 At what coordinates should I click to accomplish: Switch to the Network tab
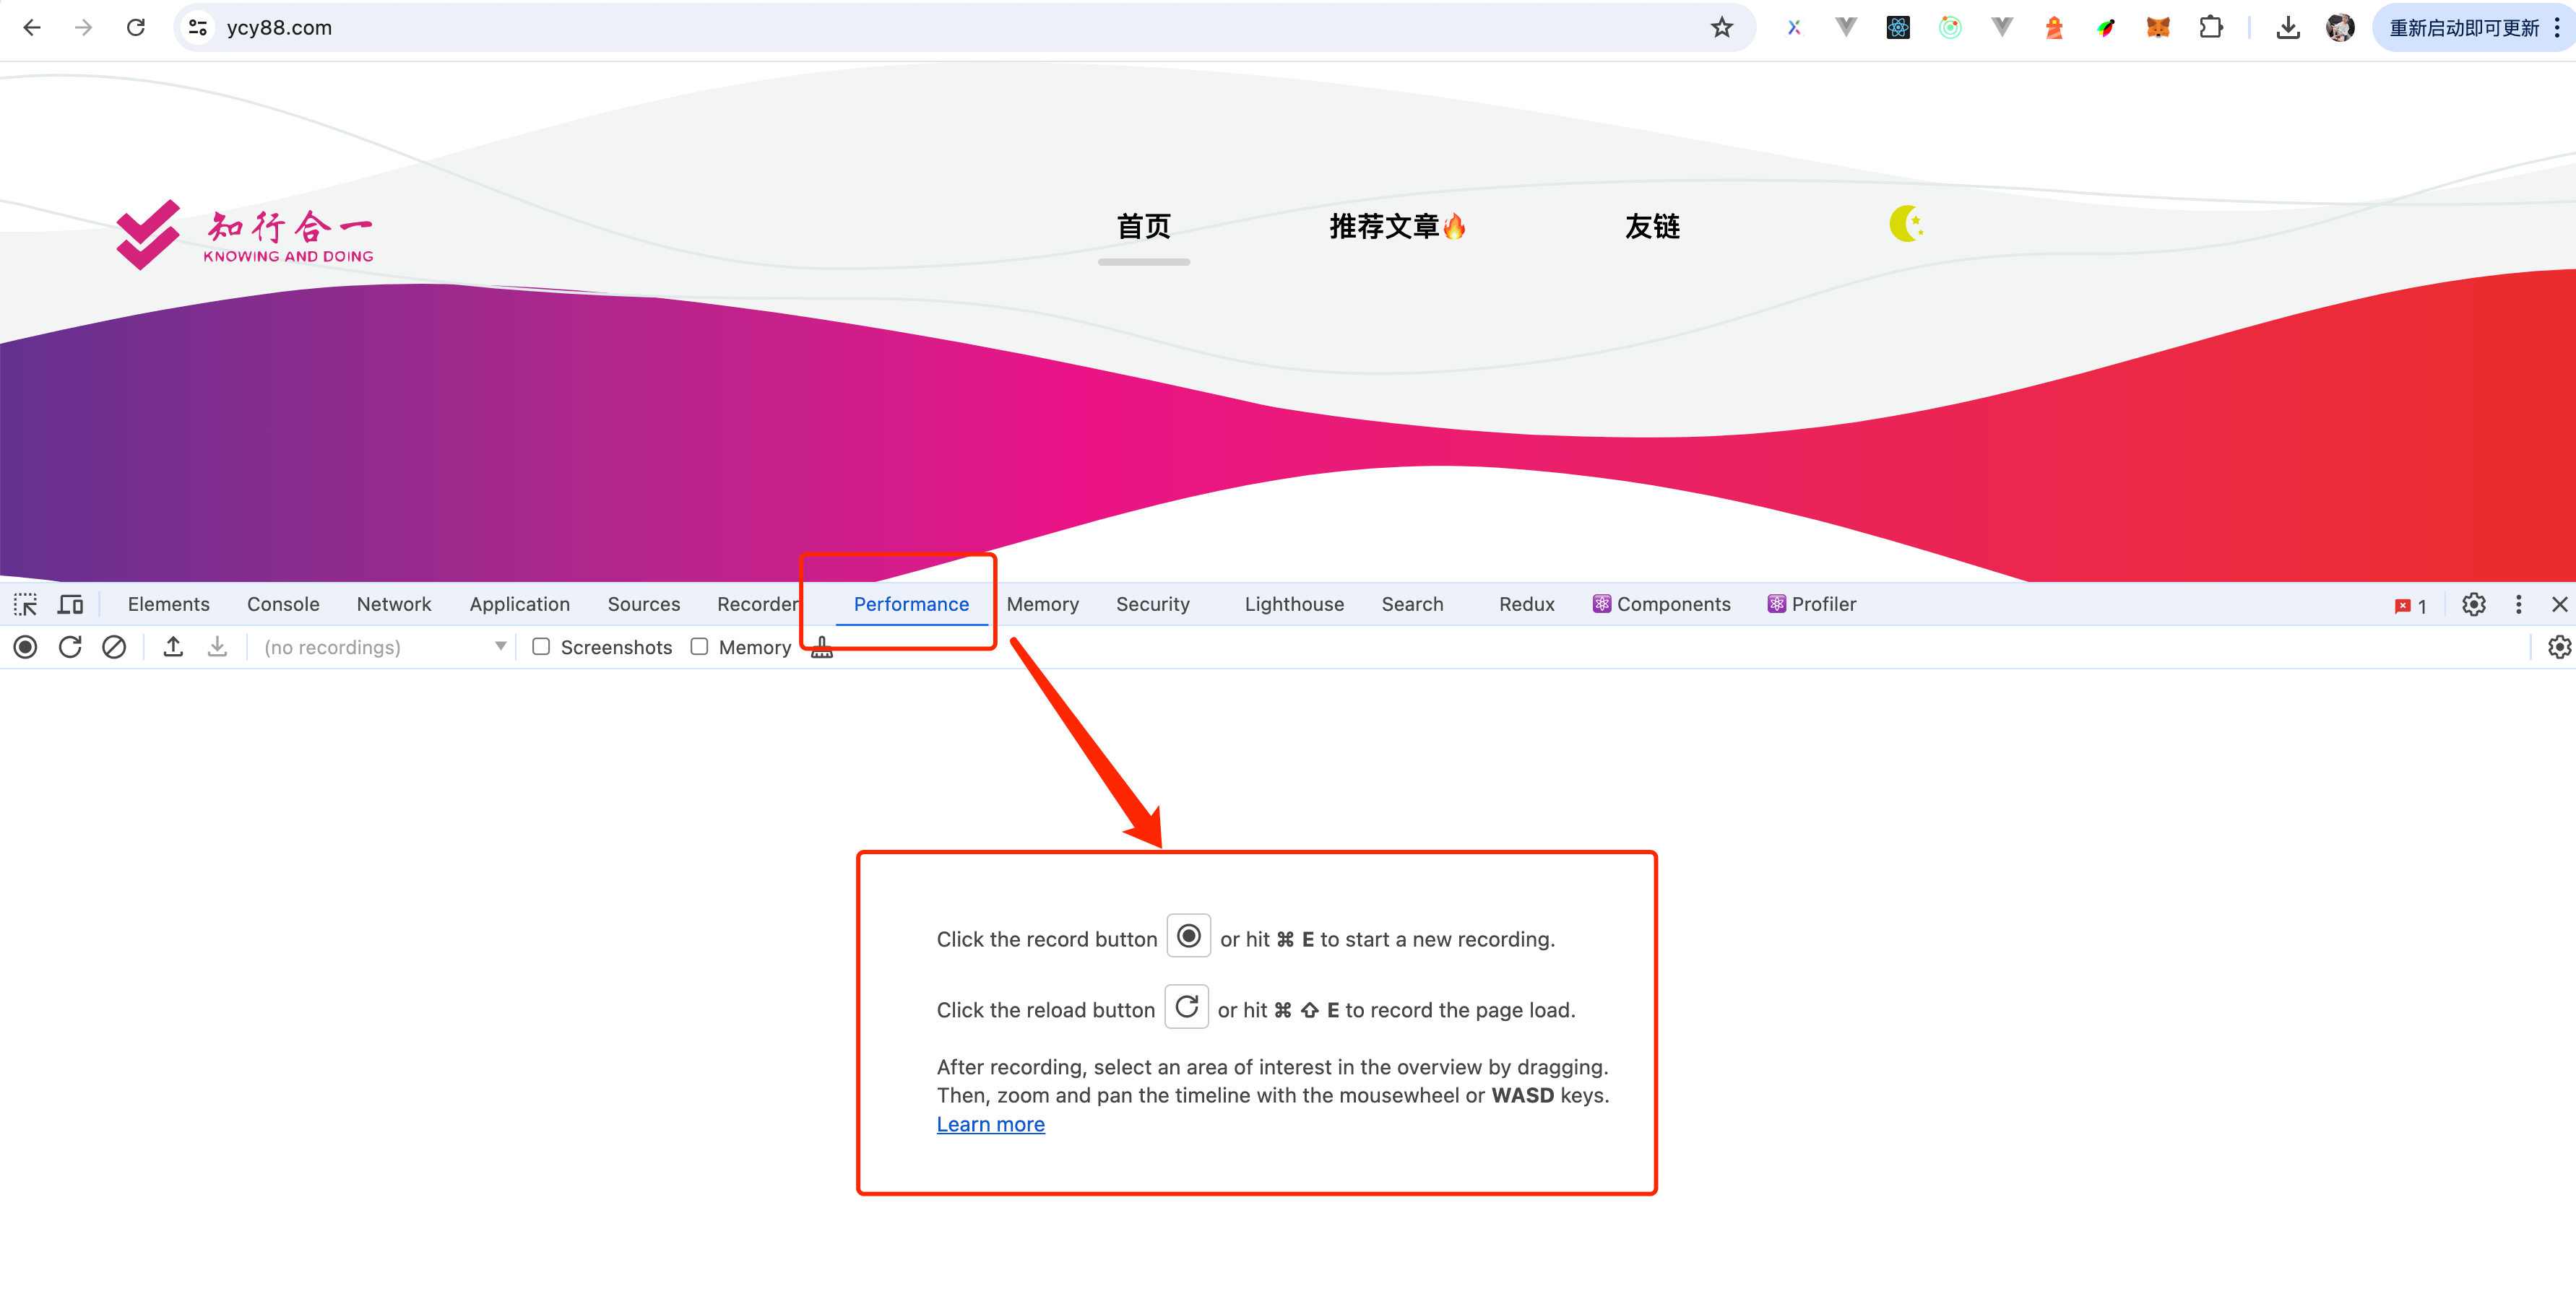394,604
